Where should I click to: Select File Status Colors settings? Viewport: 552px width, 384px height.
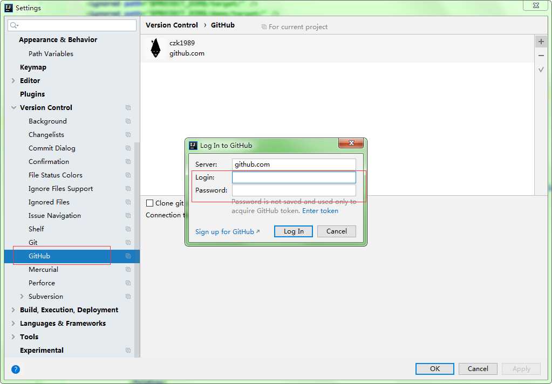point(56,175)
